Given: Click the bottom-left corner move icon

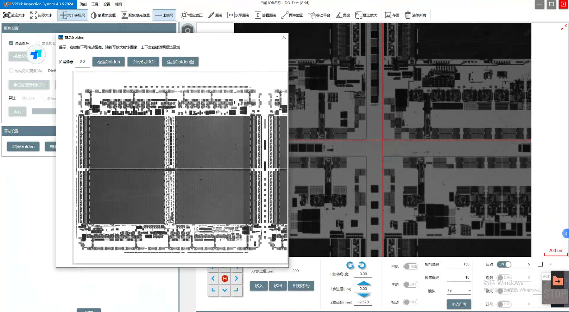Looking at the screenshot, I should click(213, 290).
